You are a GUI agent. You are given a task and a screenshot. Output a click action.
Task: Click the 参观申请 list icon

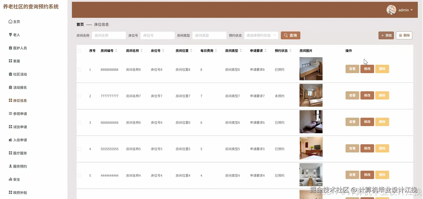point(10,114)
